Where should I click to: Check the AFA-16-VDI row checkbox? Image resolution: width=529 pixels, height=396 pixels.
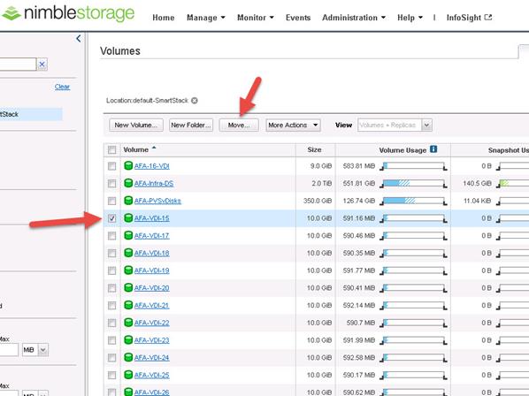111,166
